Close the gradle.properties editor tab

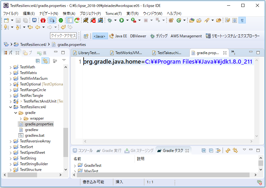pos(225,53)
